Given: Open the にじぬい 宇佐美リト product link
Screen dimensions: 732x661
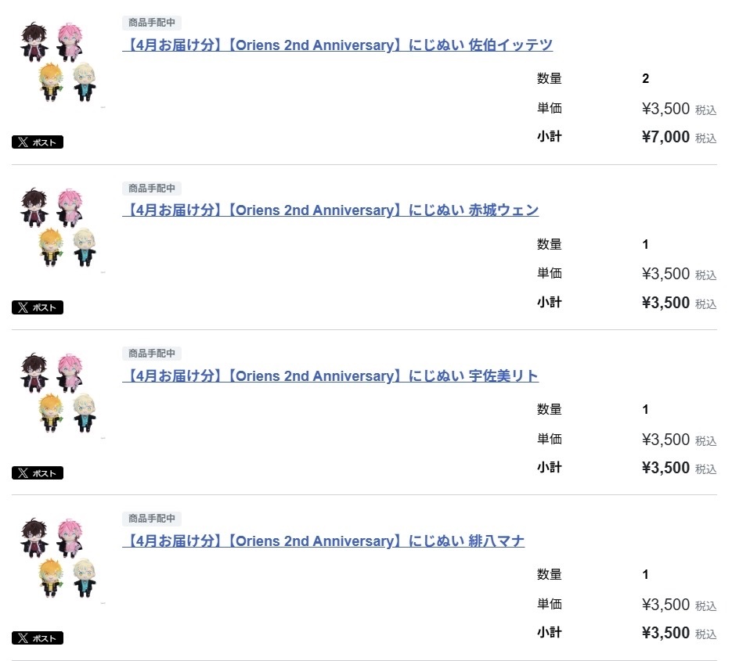Looking at the screenshot, I should (x=330, y=375).
